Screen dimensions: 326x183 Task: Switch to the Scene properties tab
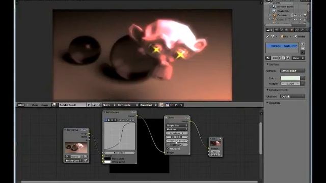tap(282, 30)
